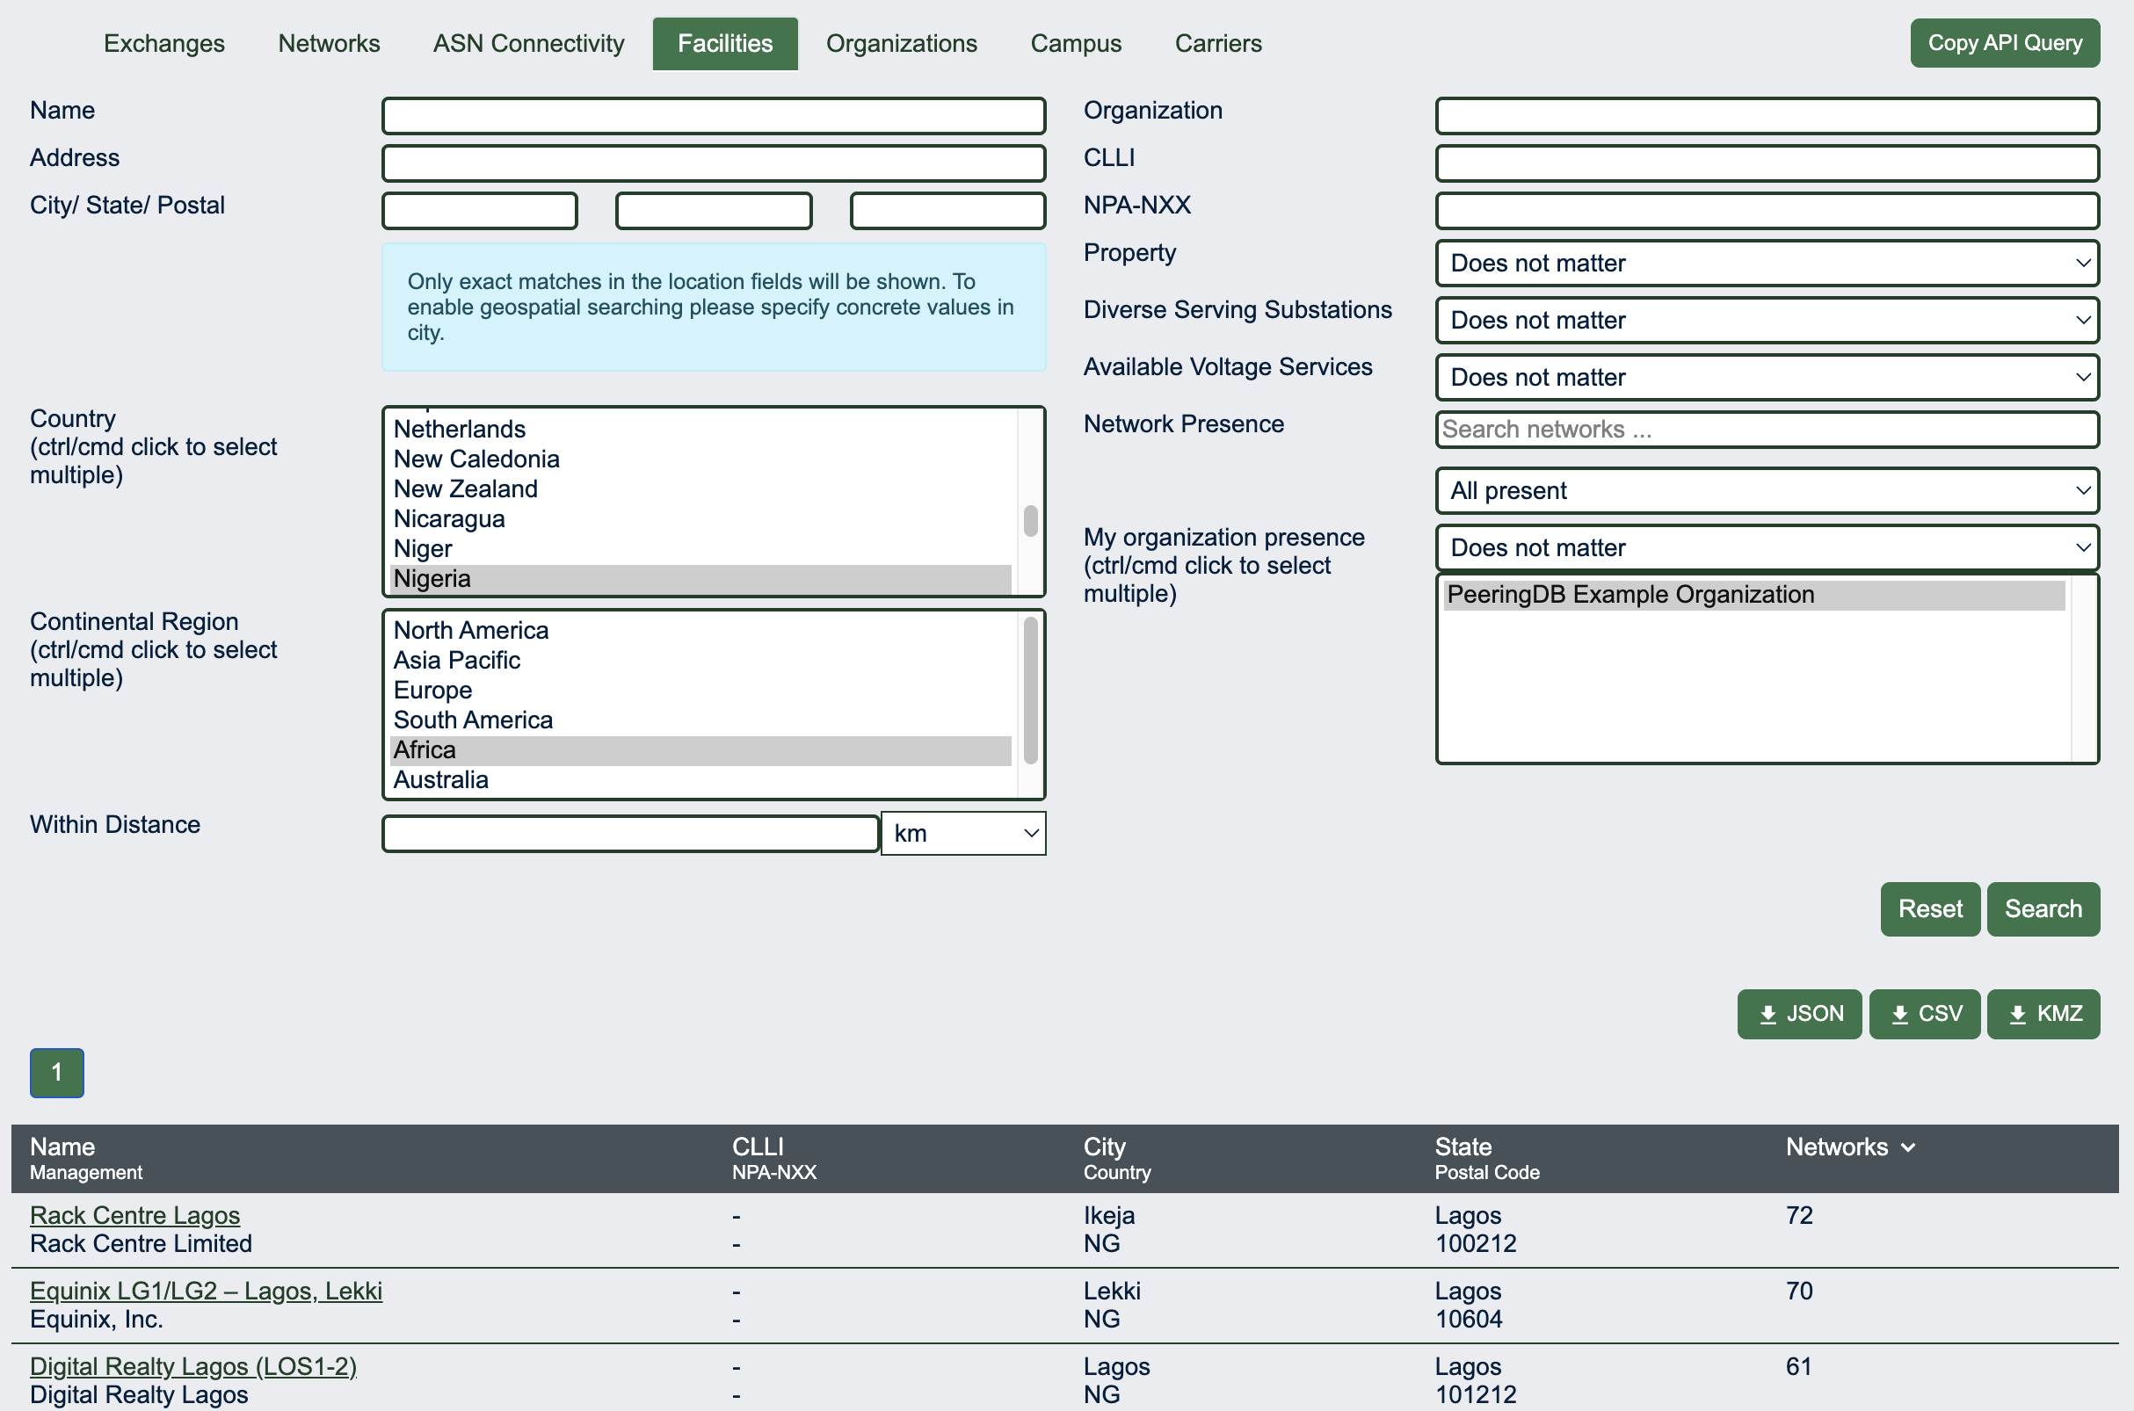
Task: Focus the Organization input field
Action: tap(1766, 115)
